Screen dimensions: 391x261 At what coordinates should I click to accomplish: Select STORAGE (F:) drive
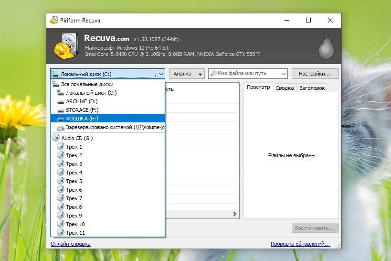pyautogui.click(x=107, y=110)
